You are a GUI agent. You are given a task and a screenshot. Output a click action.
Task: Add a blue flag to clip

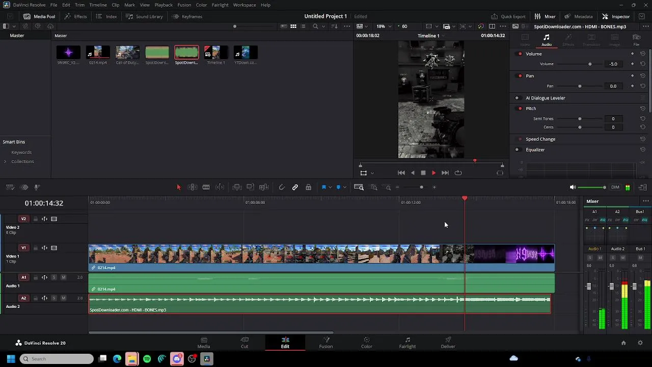323,188
